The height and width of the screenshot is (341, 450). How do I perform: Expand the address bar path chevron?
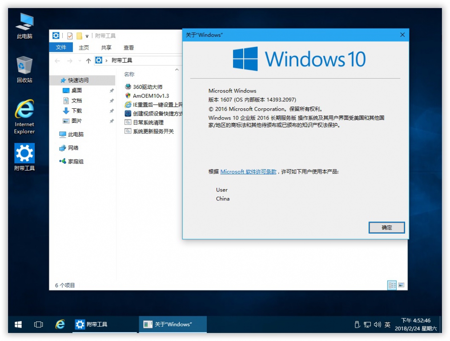click(x=106, y=60)
